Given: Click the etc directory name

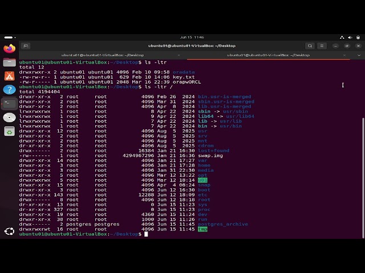Looking at the screenshot, I should pos(202,195).
